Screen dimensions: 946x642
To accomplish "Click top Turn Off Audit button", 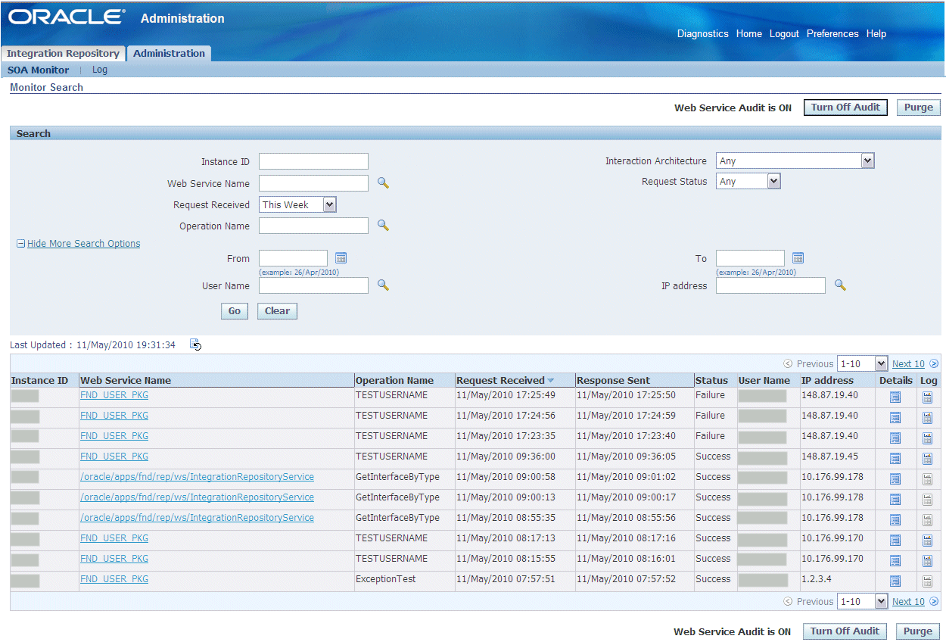I will [845, 108].
